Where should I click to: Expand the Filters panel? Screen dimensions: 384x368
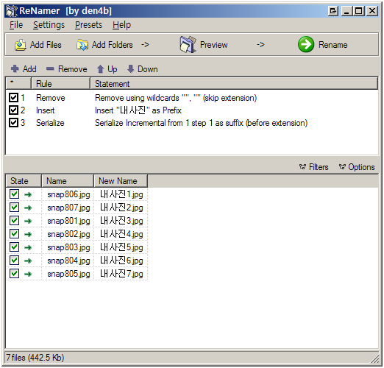(313, 167)
